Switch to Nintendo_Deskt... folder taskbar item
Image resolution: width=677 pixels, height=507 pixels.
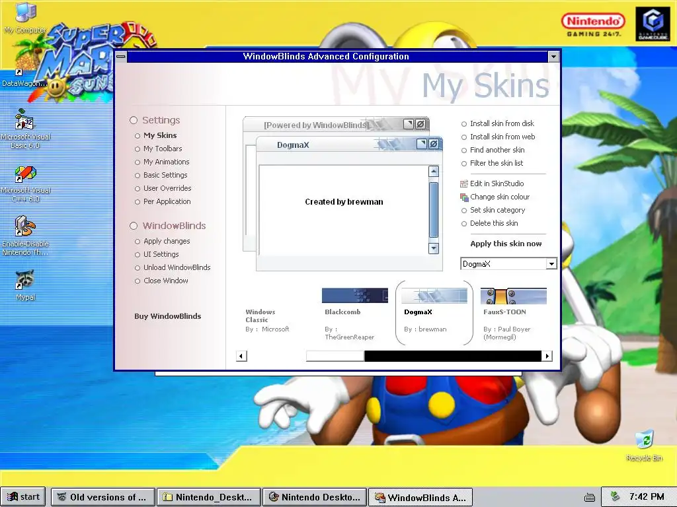coord(209,497)
